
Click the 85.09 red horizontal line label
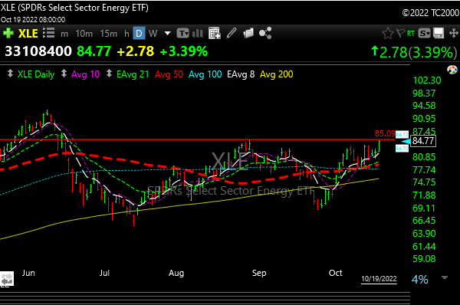pos(385,134)
